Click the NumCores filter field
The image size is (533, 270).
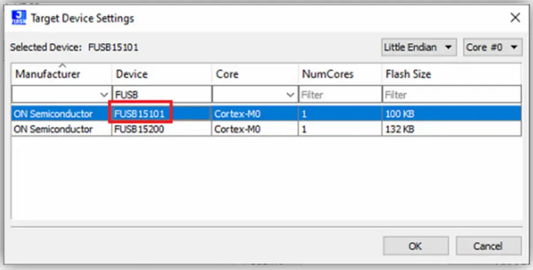(340, 94)
